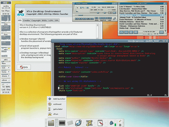Click the OPEN eject button
Viewport: 169px width, 127px height.
tap(96, 18)
